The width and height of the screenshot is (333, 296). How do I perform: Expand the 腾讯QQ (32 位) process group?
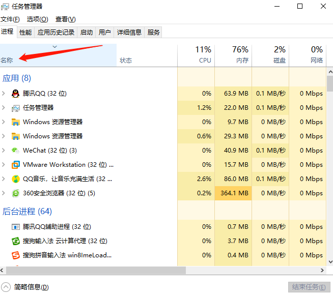click(x=4, y=94)
